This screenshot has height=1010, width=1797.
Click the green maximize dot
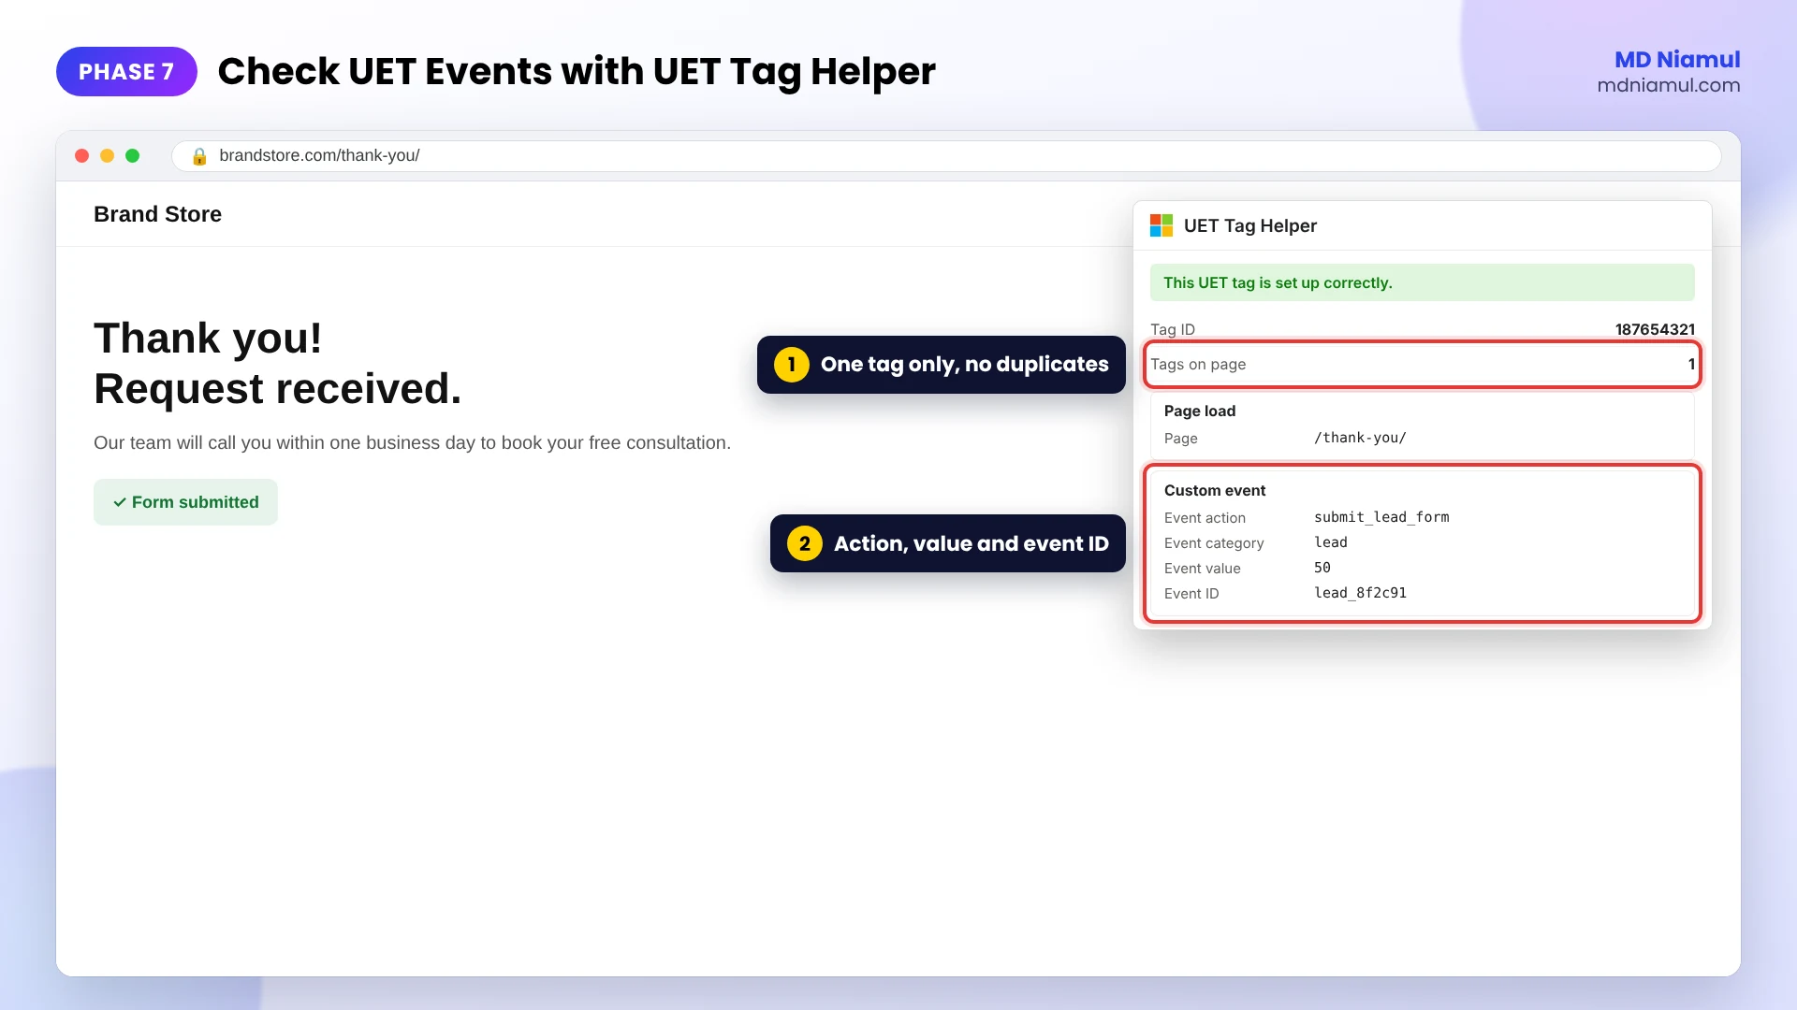click(133, 156)
